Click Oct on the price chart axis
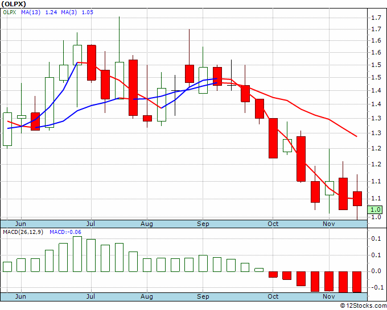Image resolution: width=387 pixels, height=310 pixels. point(273,224)
